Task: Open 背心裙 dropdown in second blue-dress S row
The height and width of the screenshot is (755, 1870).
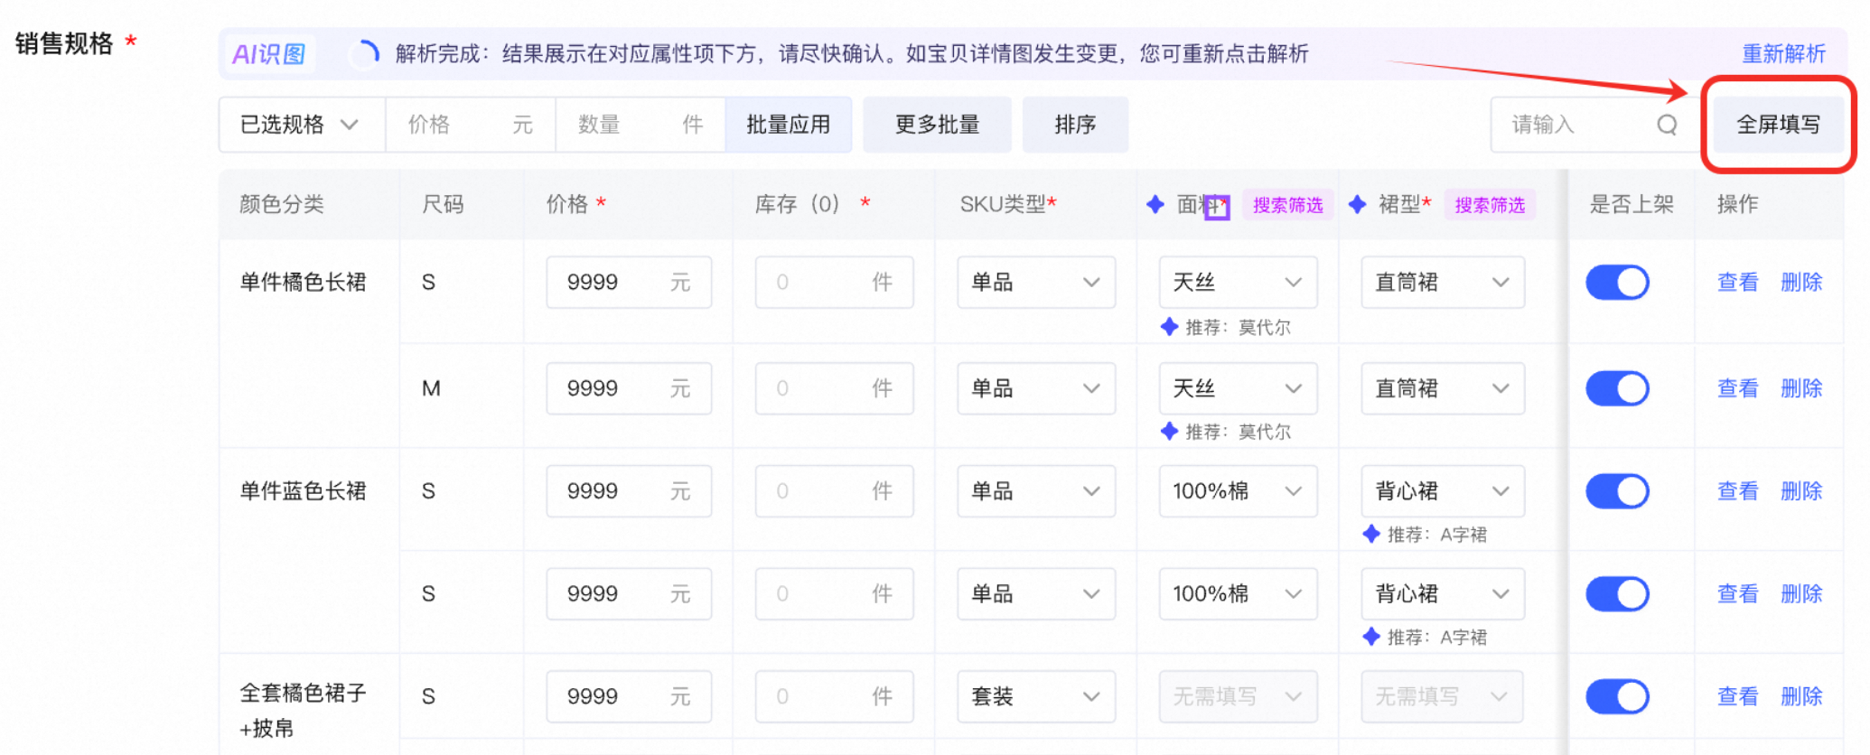Action: [1443, 594]
